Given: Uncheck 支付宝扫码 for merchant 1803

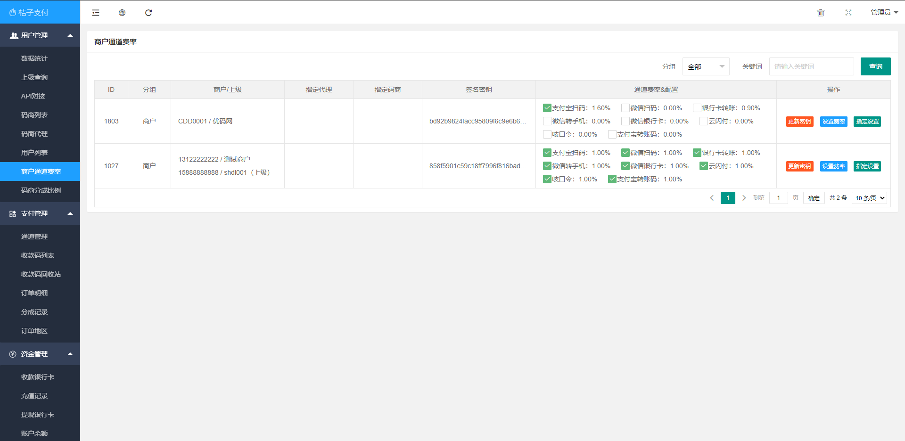Looking at the screenshot, I should [x=547, y=108].
